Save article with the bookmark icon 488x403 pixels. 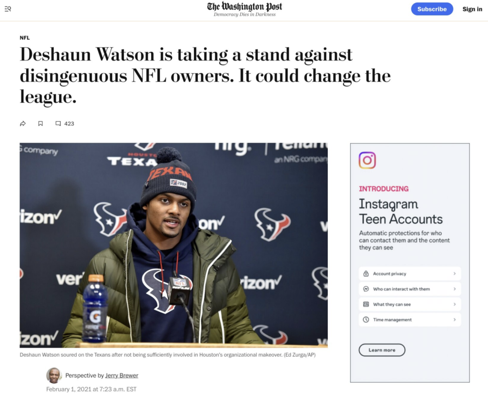(x=41, y=124)
